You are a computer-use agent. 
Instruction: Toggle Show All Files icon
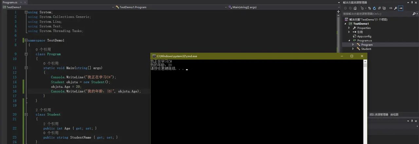point(384,8)
